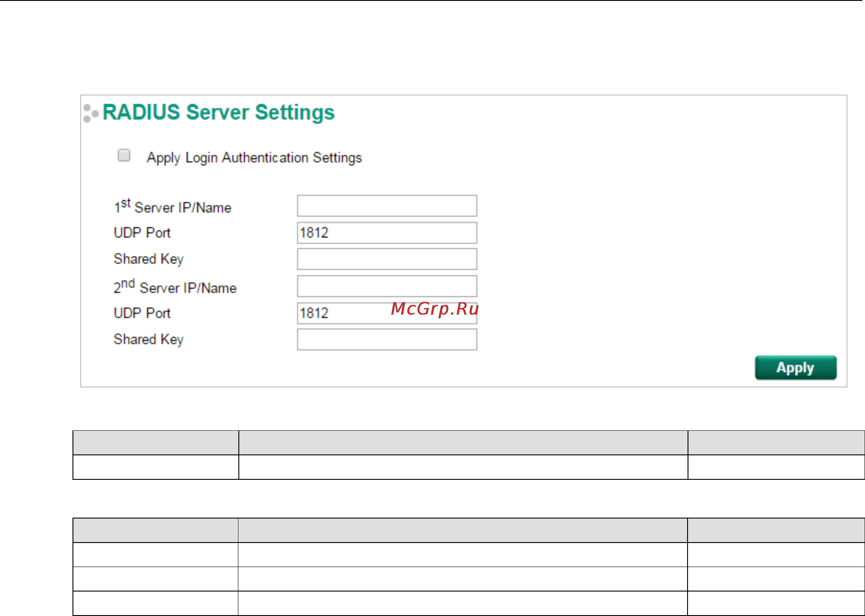Click the 2nd Server IP/Name label

pos(175,287)
